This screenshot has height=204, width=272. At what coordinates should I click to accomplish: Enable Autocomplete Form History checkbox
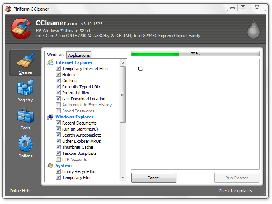(58, 105)
